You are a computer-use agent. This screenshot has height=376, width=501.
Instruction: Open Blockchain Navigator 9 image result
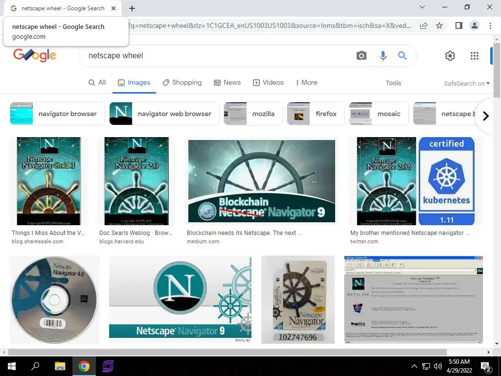[x=262, y=181]
